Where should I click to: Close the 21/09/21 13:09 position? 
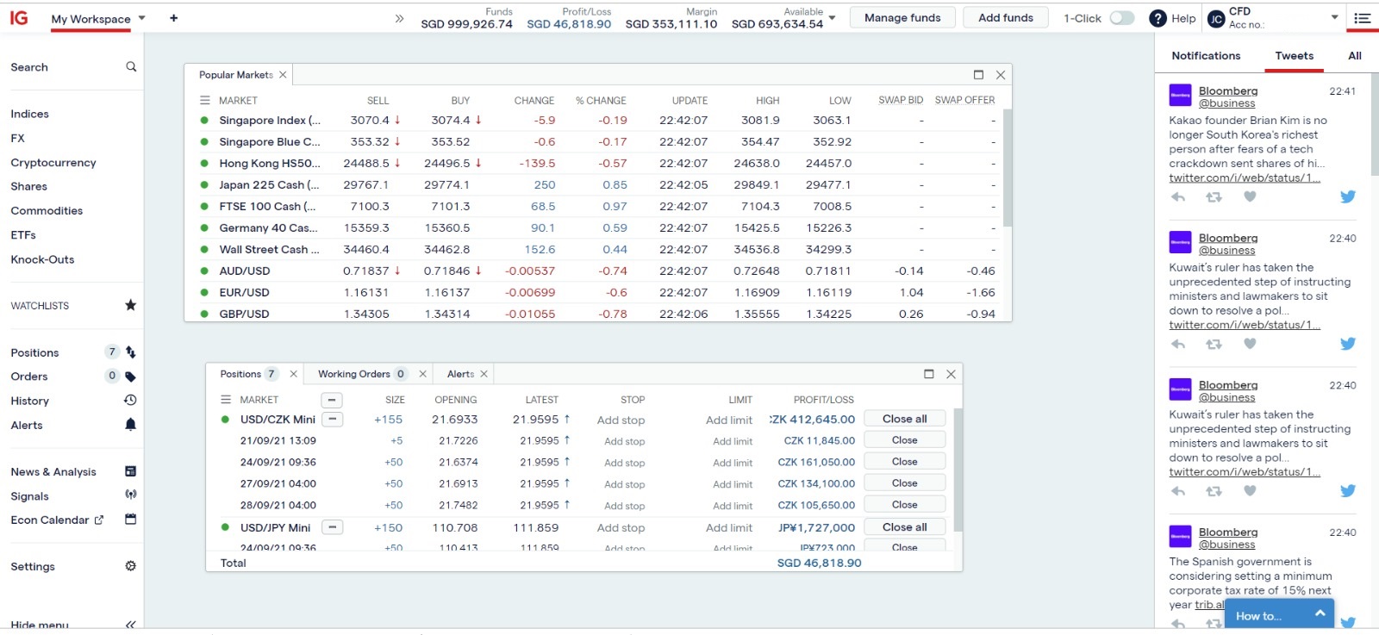point(904,440)
